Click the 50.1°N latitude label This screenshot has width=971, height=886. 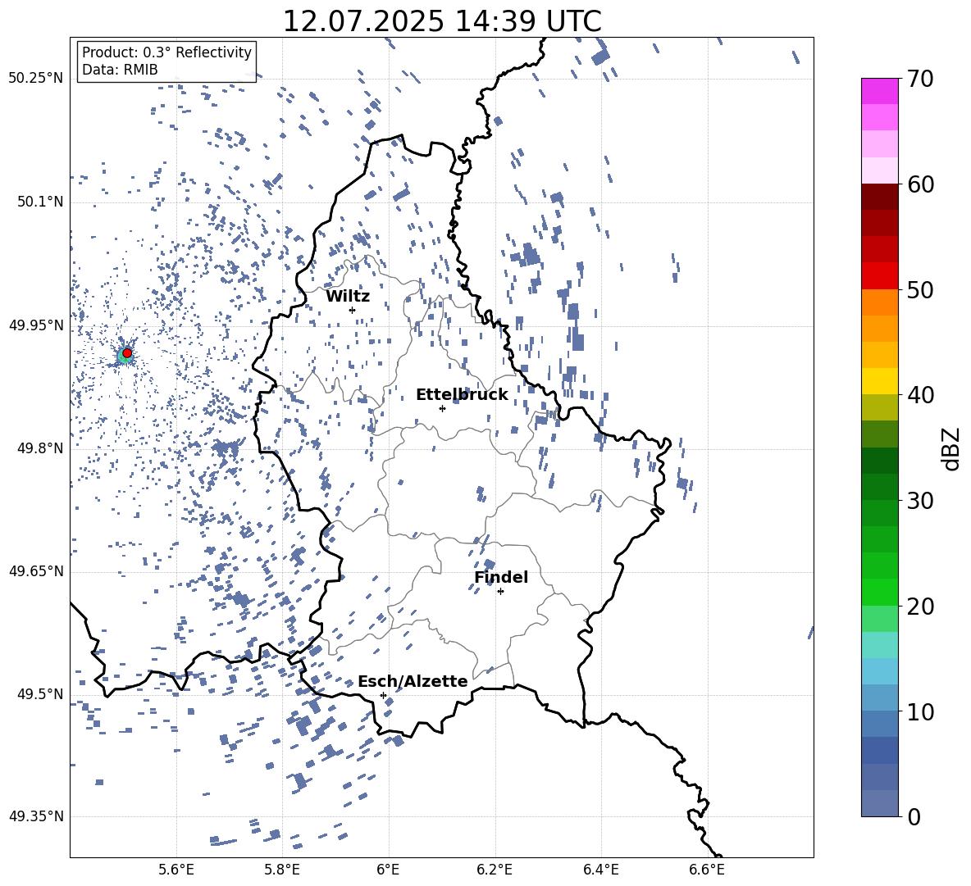click(x=40, y=202)
